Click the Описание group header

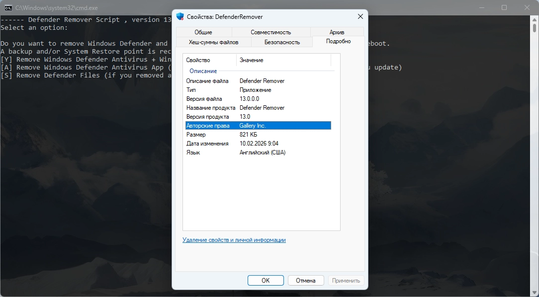(203, 71)
